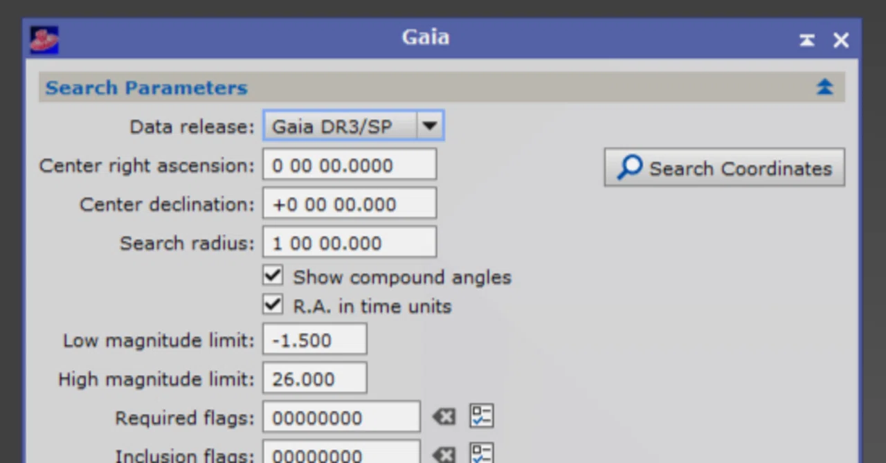The width and height of the screenshot is (886, 463).
Task: Click the Data release label
Action: coord(192,127)
